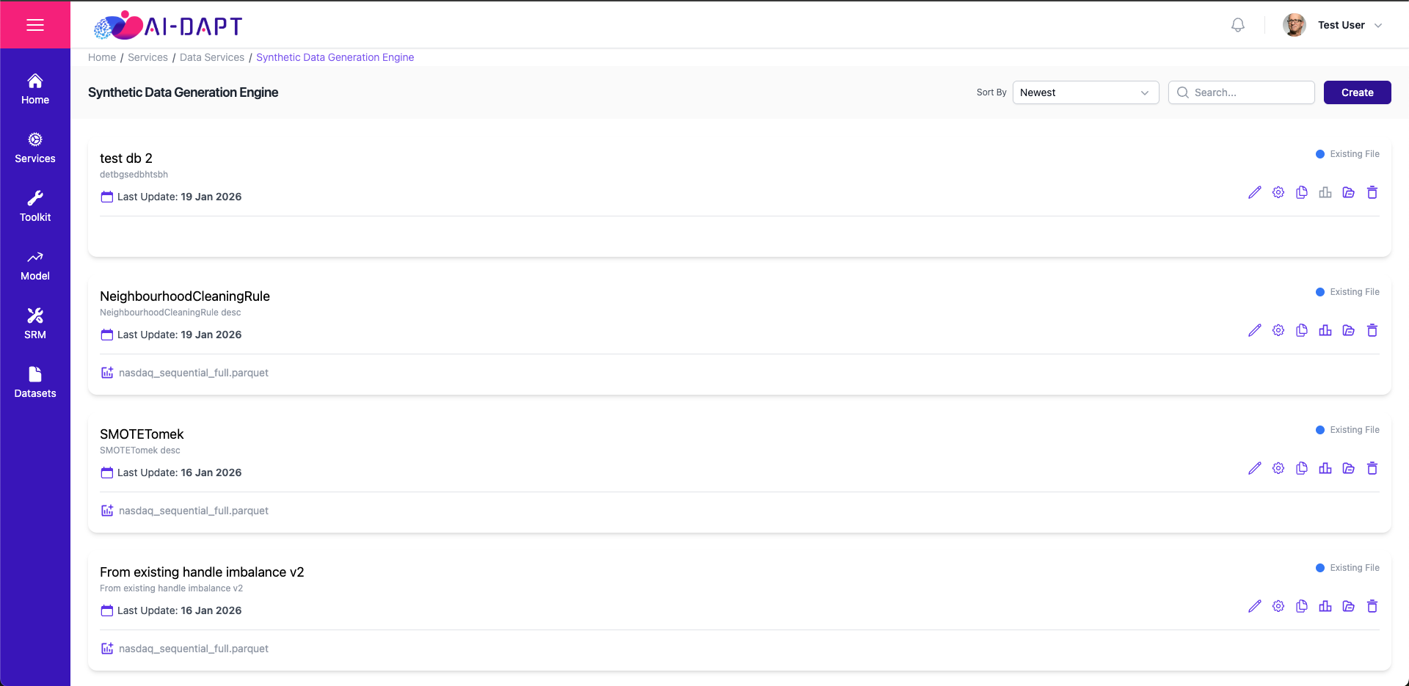The height and width of the screenshot is (686, 1409).
Task: Click the NeighbourhoodCleaningRule title
Action: point(185,296)
